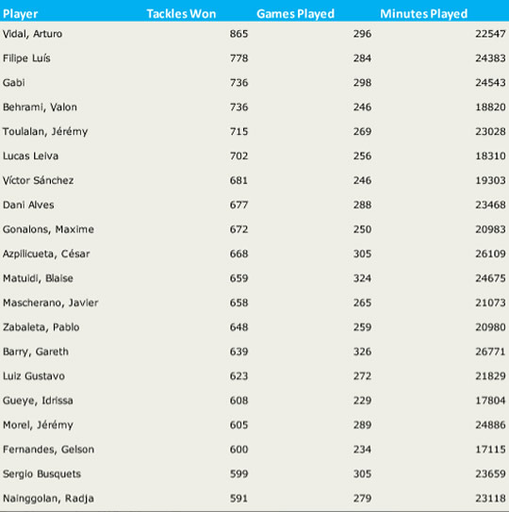The width and height of the screenshot is (509, 512).
Task: Click Matuidi, Blaise tackles value 659
Action: click(238, 278)
